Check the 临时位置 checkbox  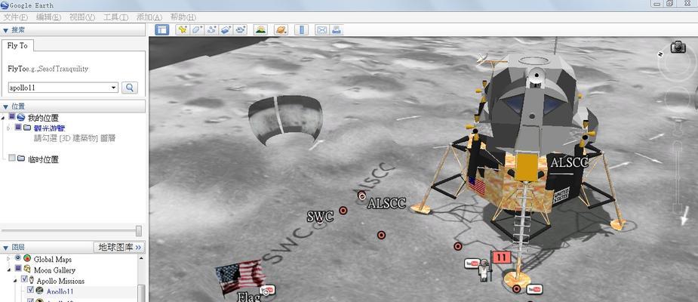[12, 158]
